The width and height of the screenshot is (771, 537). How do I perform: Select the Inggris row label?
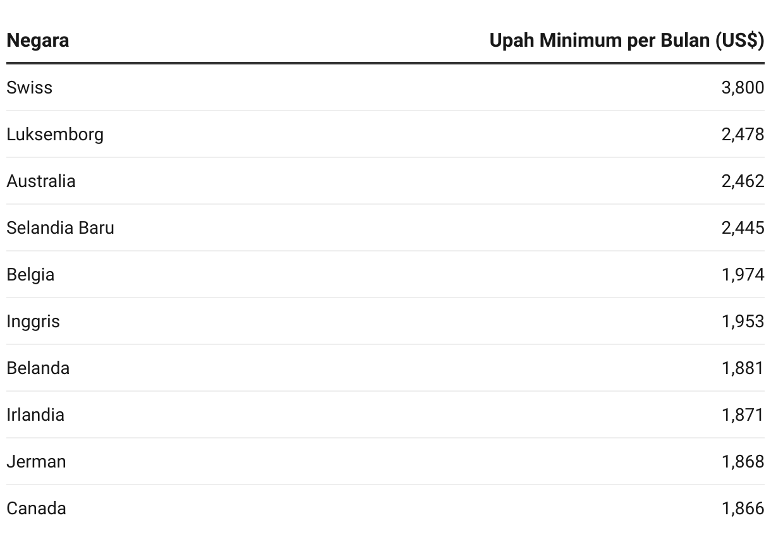[x=33, y=321]
